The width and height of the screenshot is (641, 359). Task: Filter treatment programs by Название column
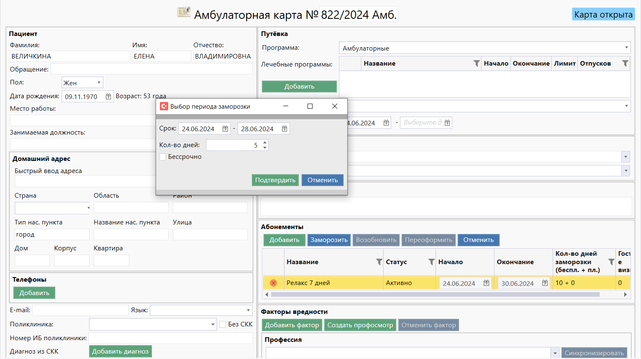click(476, 64)
